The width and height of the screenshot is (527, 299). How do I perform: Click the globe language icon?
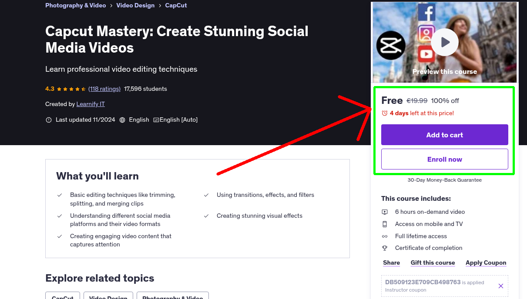pos(122,120)
